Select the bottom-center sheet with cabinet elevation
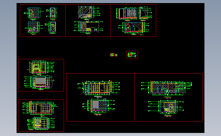 click(x=100, y=97)
